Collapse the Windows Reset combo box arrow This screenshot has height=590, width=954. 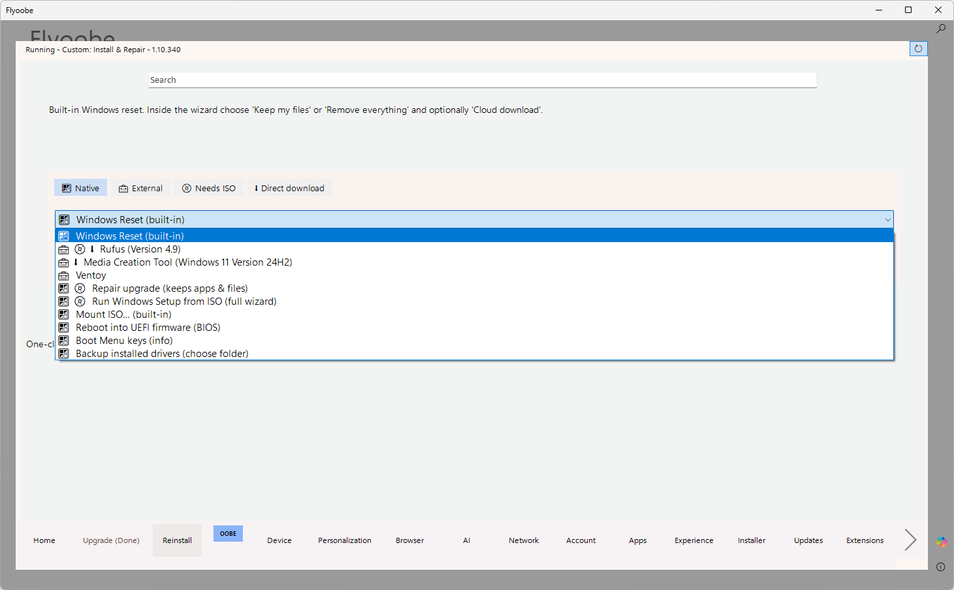887,220
